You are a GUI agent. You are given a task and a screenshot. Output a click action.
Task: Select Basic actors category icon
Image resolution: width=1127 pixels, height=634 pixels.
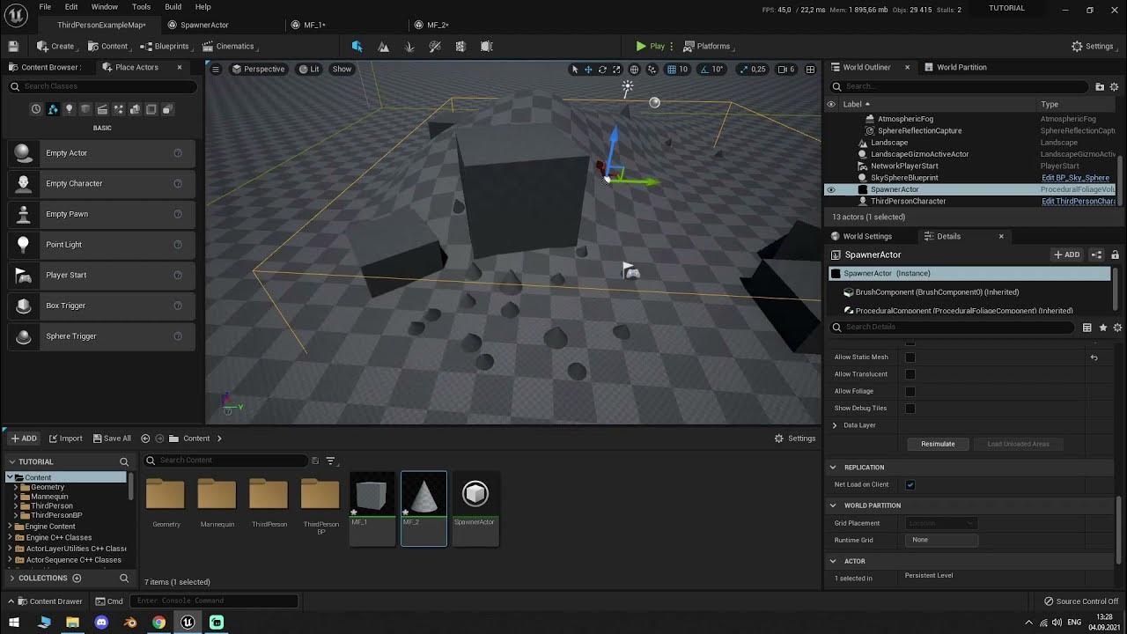(x=53, y=109)
